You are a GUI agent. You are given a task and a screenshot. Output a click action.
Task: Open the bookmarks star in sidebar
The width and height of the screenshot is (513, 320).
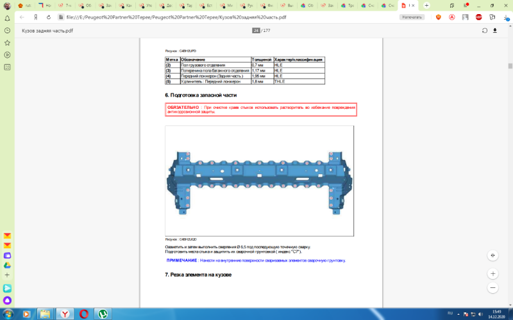[7, 42]
